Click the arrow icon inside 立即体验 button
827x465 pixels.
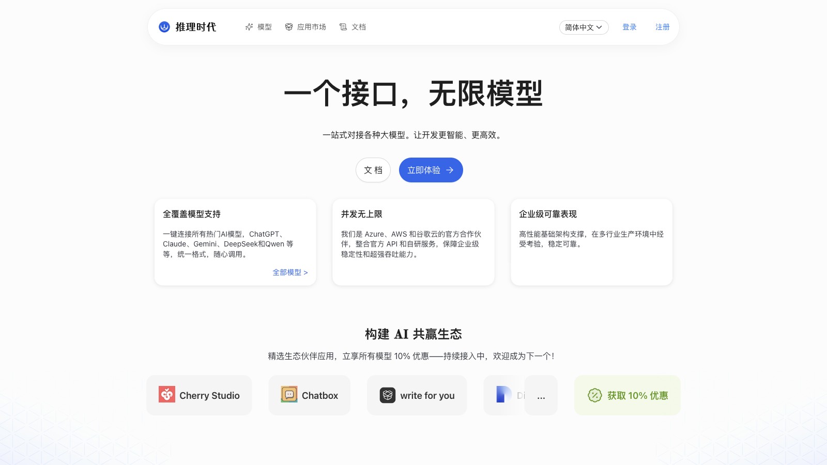(449, 170)
